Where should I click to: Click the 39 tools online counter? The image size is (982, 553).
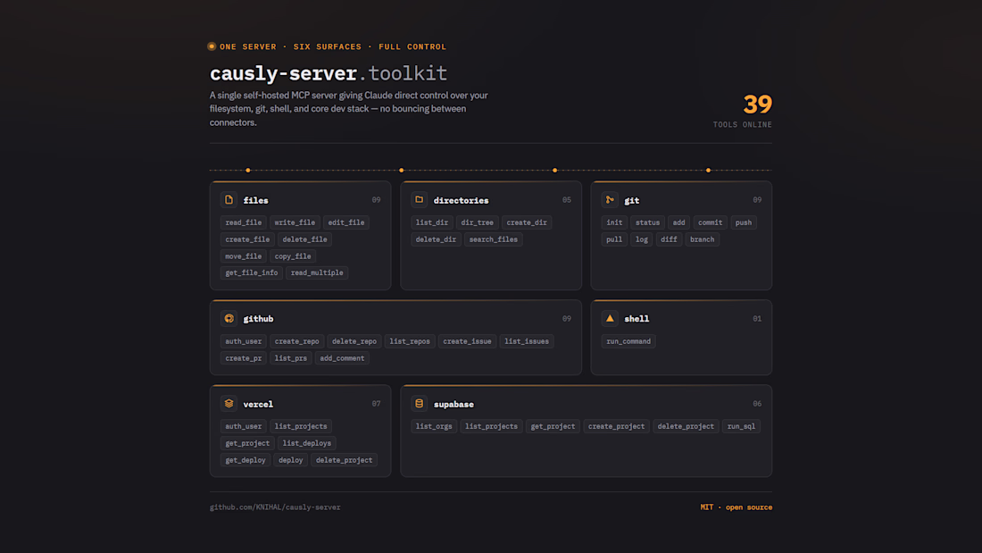coord(743,111)
